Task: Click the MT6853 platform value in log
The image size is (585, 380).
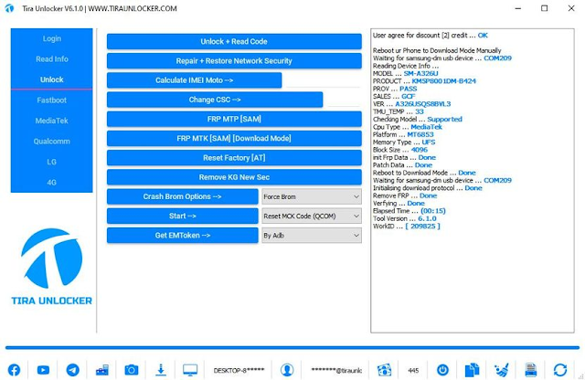Action: pos(420,134)
